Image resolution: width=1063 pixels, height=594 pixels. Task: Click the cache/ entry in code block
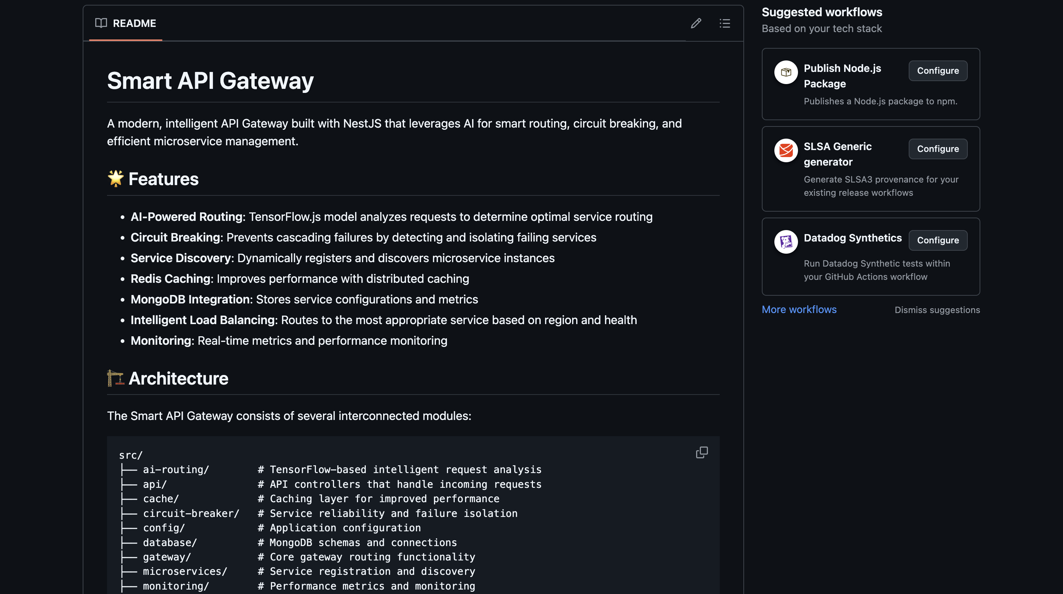click(x=161, y=499)
